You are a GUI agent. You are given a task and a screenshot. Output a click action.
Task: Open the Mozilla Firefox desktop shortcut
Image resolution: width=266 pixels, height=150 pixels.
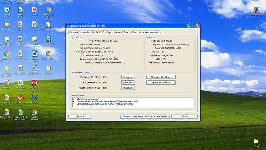click(256, 10)
